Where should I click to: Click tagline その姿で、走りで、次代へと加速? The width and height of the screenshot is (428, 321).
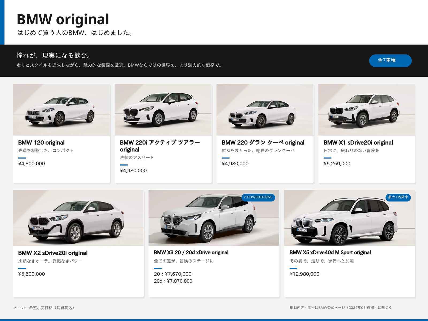point(322,261)
